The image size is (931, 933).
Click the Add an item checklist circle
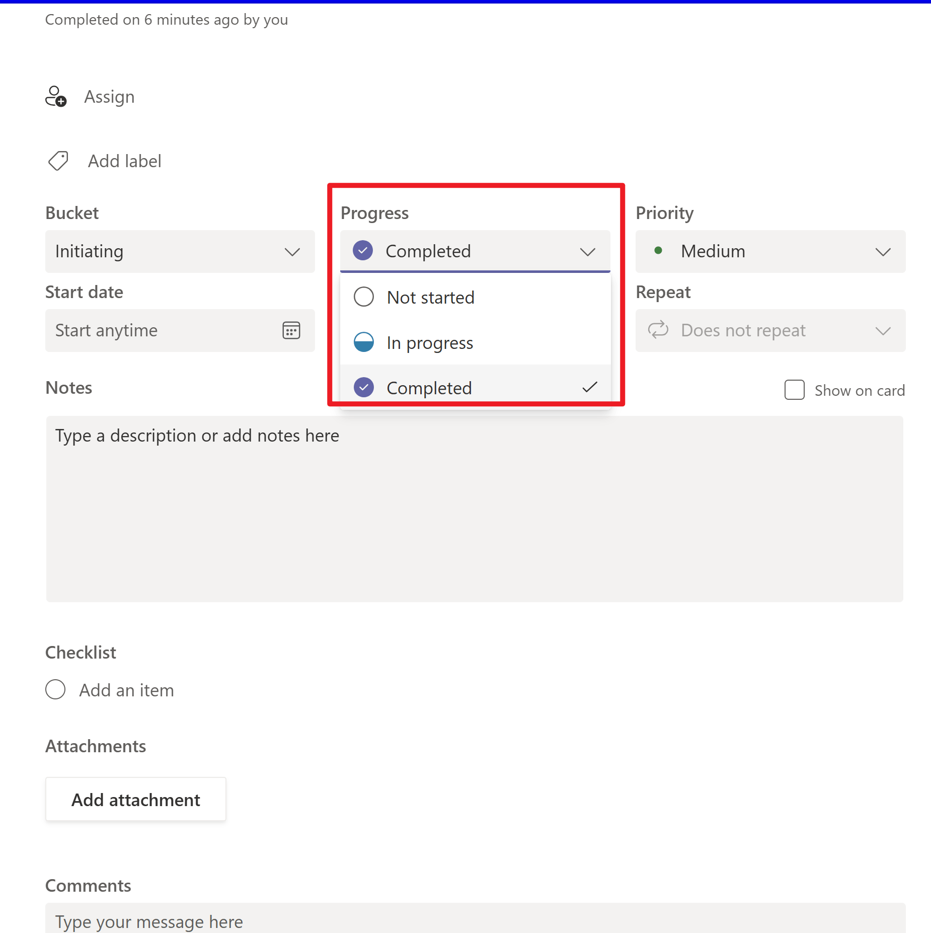pos(55,690)
